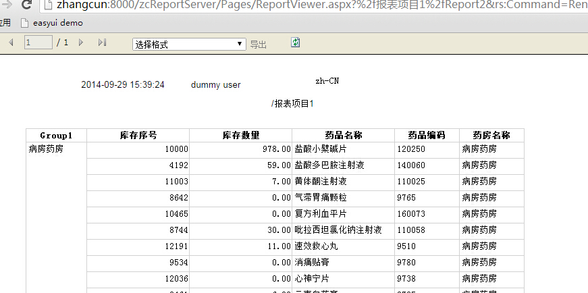
Task: Click the 库存数里 column header
Action: pyautogui.click(x=241, y=136)
